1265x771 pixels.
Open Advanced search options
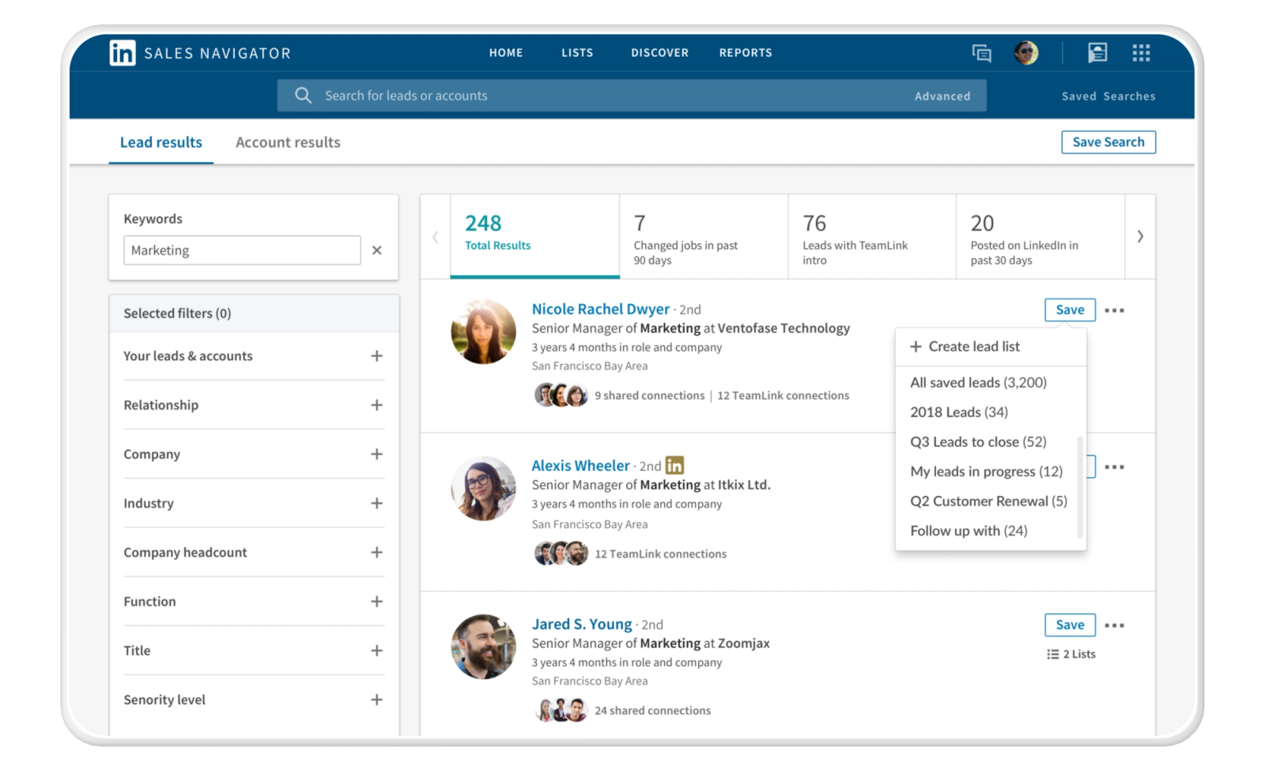942,96
